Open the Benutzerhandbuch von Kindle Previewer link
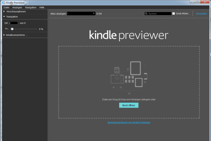This screenshot has width=211, height=141. (x=129, y=123)
